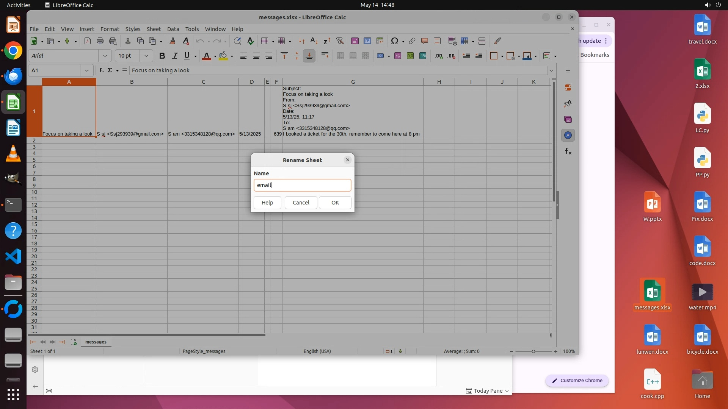The width and height of the screenshot is (728, 409).
Task: Toggle Wrap Text button
Action: pos(325,56)
